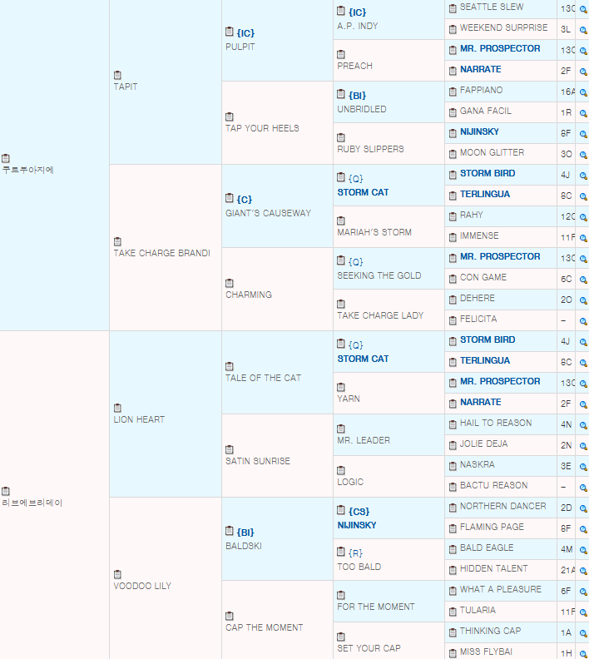Click the clipboard icon above MARIAH'S STORM
Image resolution: width=589 pixels, height=659 pixels.
(x=341, y=220)
